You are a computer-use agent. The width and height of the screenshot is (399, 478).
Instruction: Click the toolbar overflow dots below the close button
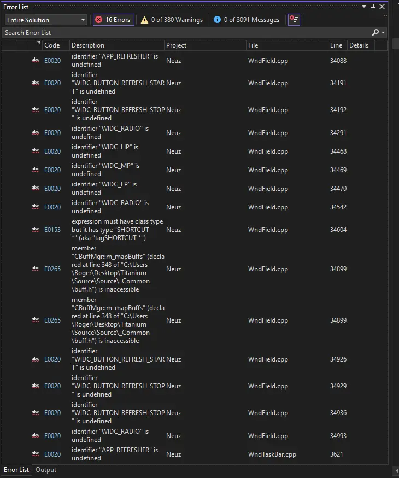pyautogui.click(x=385, y=16)
